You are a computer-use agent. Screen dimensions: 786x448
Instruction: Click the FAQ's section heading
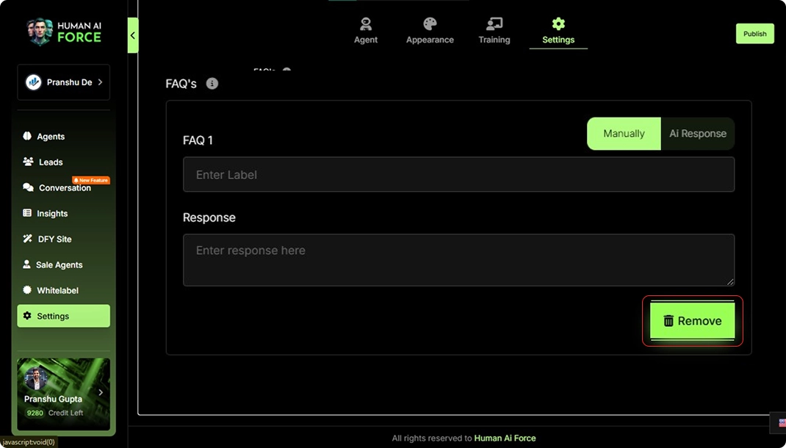(181, 84)
